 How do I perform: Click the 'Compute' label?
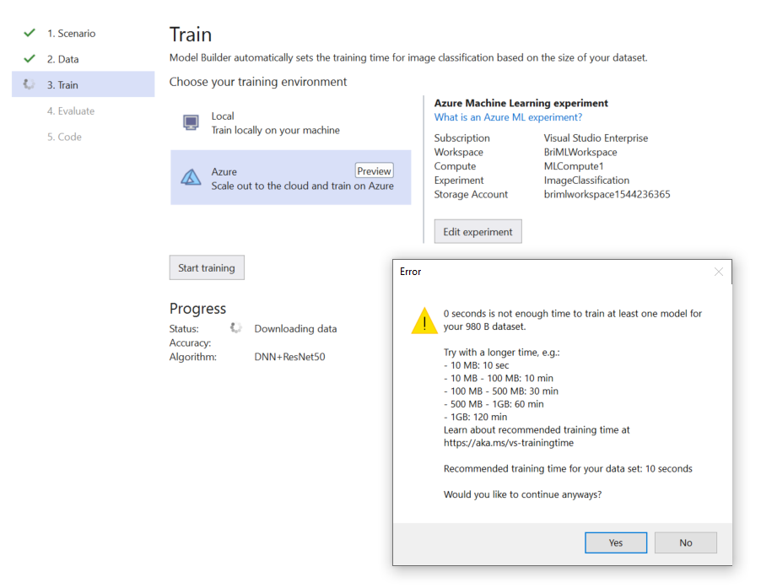tap(455, 166)
